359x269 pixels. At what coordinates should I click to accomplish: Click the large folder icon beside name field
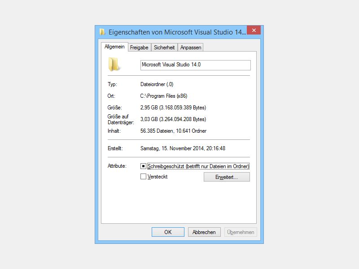pyautogui.click(x=114, y=64)
